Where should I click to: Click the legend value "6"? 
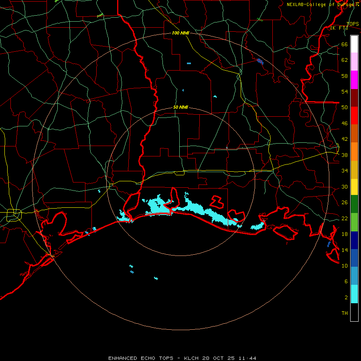346,282
